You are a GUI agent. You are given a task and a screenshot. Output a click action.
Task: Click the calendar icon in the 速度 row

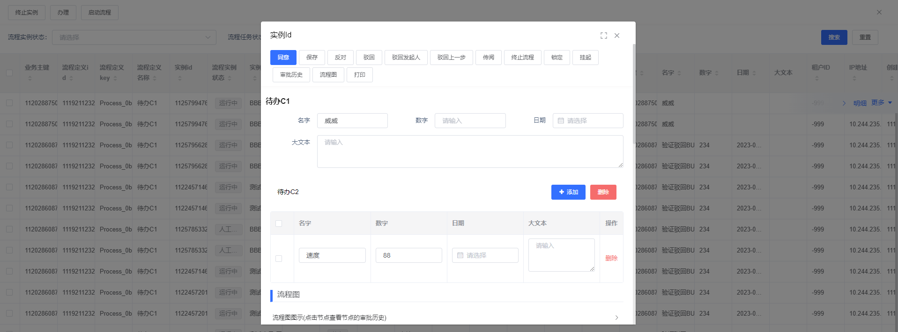click(x=460, y=255)
